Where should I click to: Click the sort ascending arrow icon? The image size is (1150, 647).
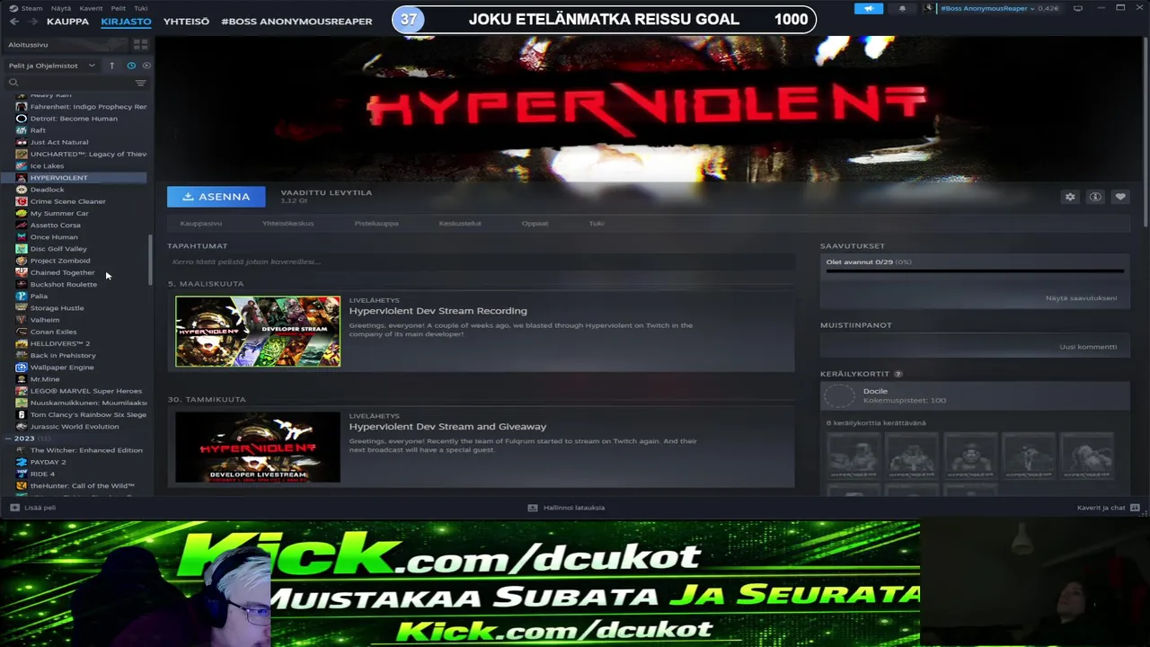(x=111, y=66)
